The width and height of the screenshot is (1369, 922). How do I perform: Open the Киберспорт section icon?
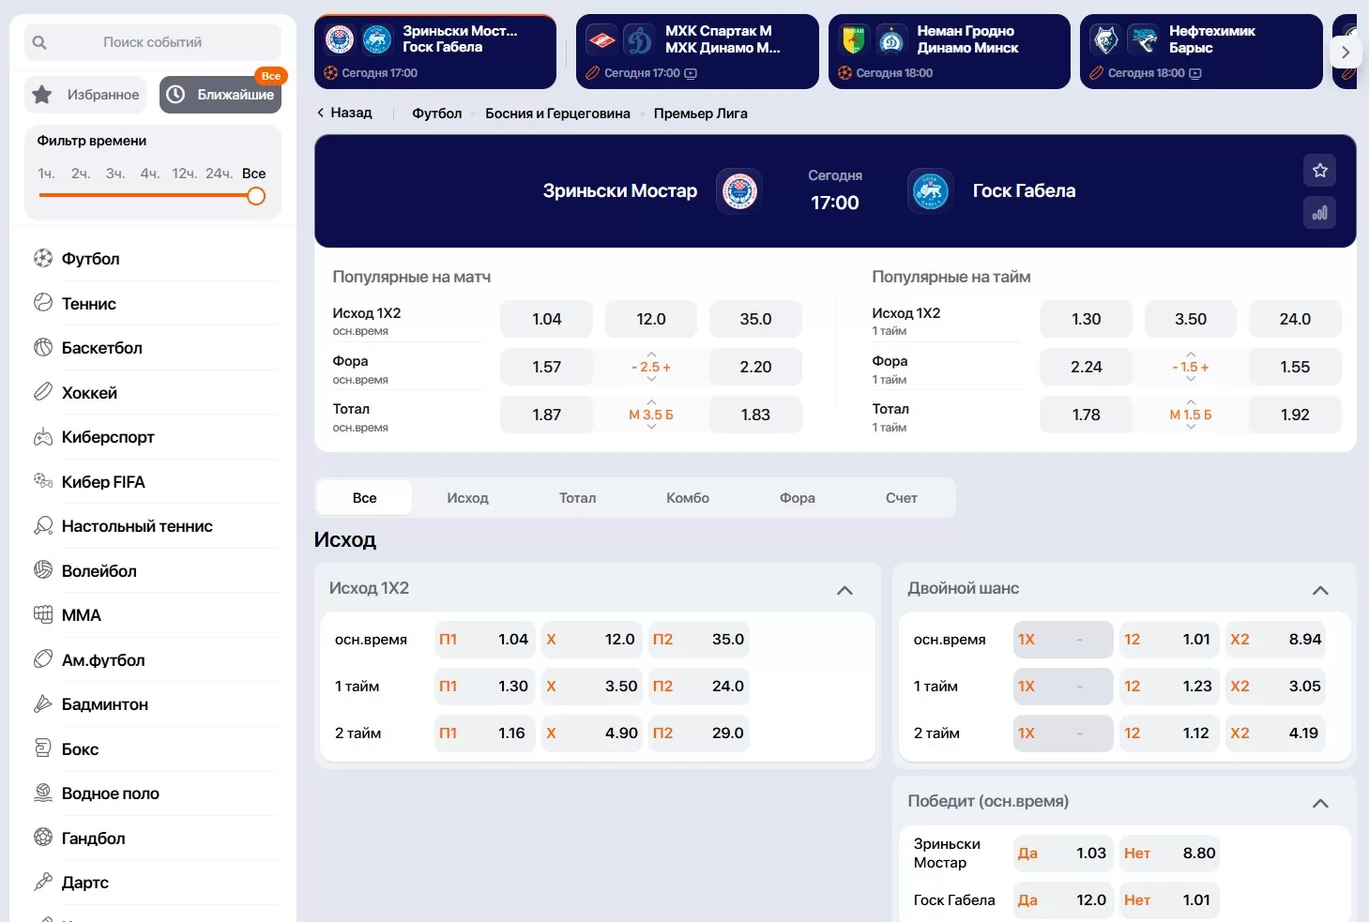point(43,437)
